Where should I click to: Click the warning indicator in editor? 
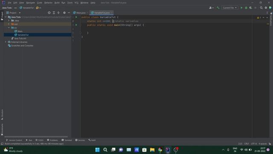pos(259,18)
